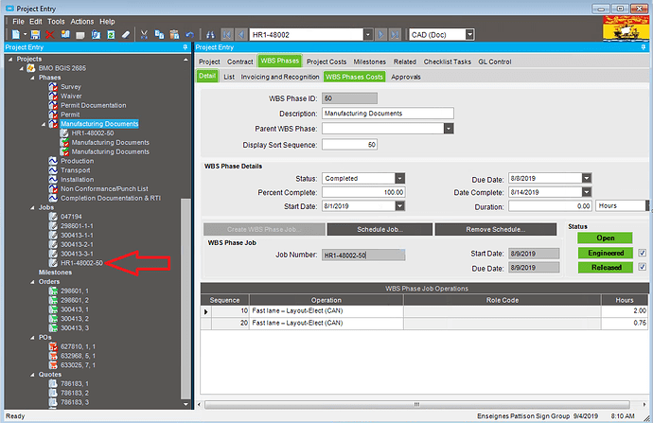The height and width of the screenshot is (423, 653).
Task: Click the Schedule Job button
Action: (x=379, y=229)
